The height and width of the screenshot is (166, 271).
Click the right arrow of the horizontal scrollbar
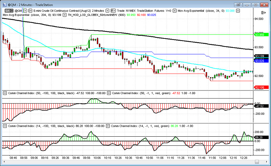pyautogui.click(x=267, y=162)
